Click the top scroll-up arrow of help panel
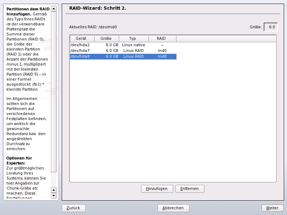 [54, 8]
